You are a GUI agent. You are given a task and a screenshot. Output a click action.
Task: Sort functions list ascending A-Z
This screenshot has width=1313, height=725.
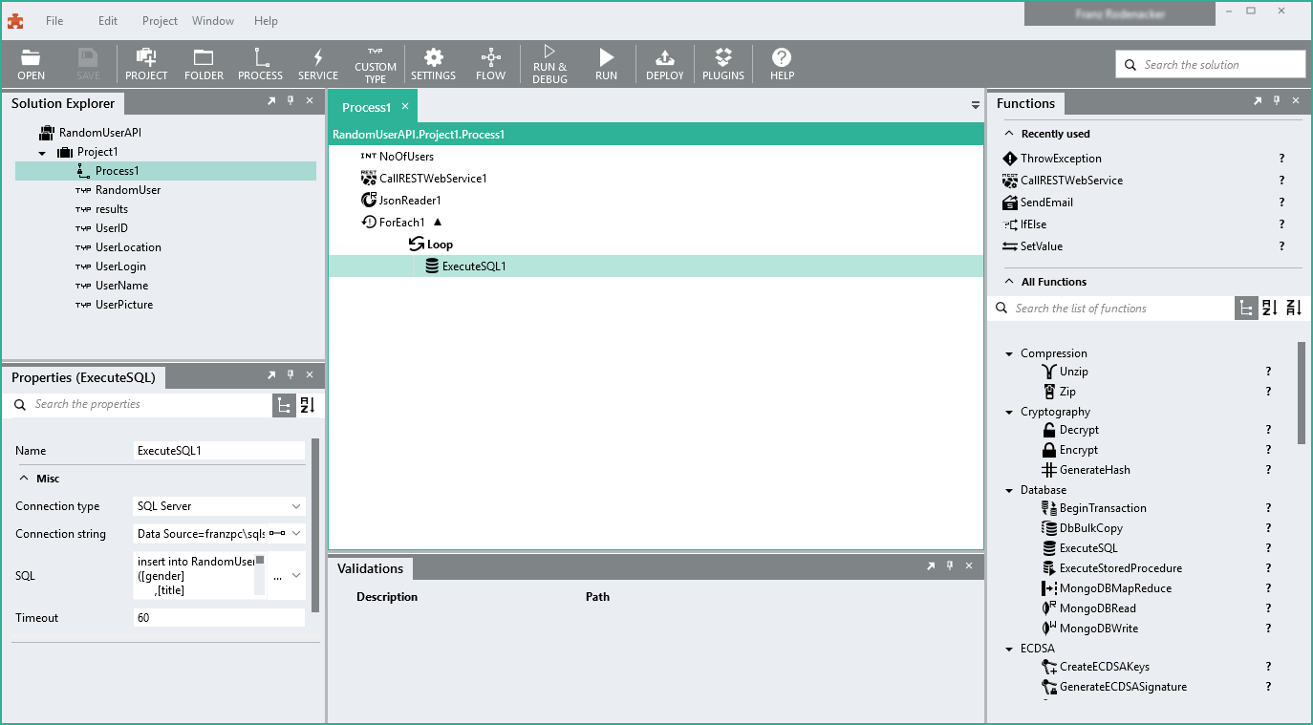tap(1270, 308)
